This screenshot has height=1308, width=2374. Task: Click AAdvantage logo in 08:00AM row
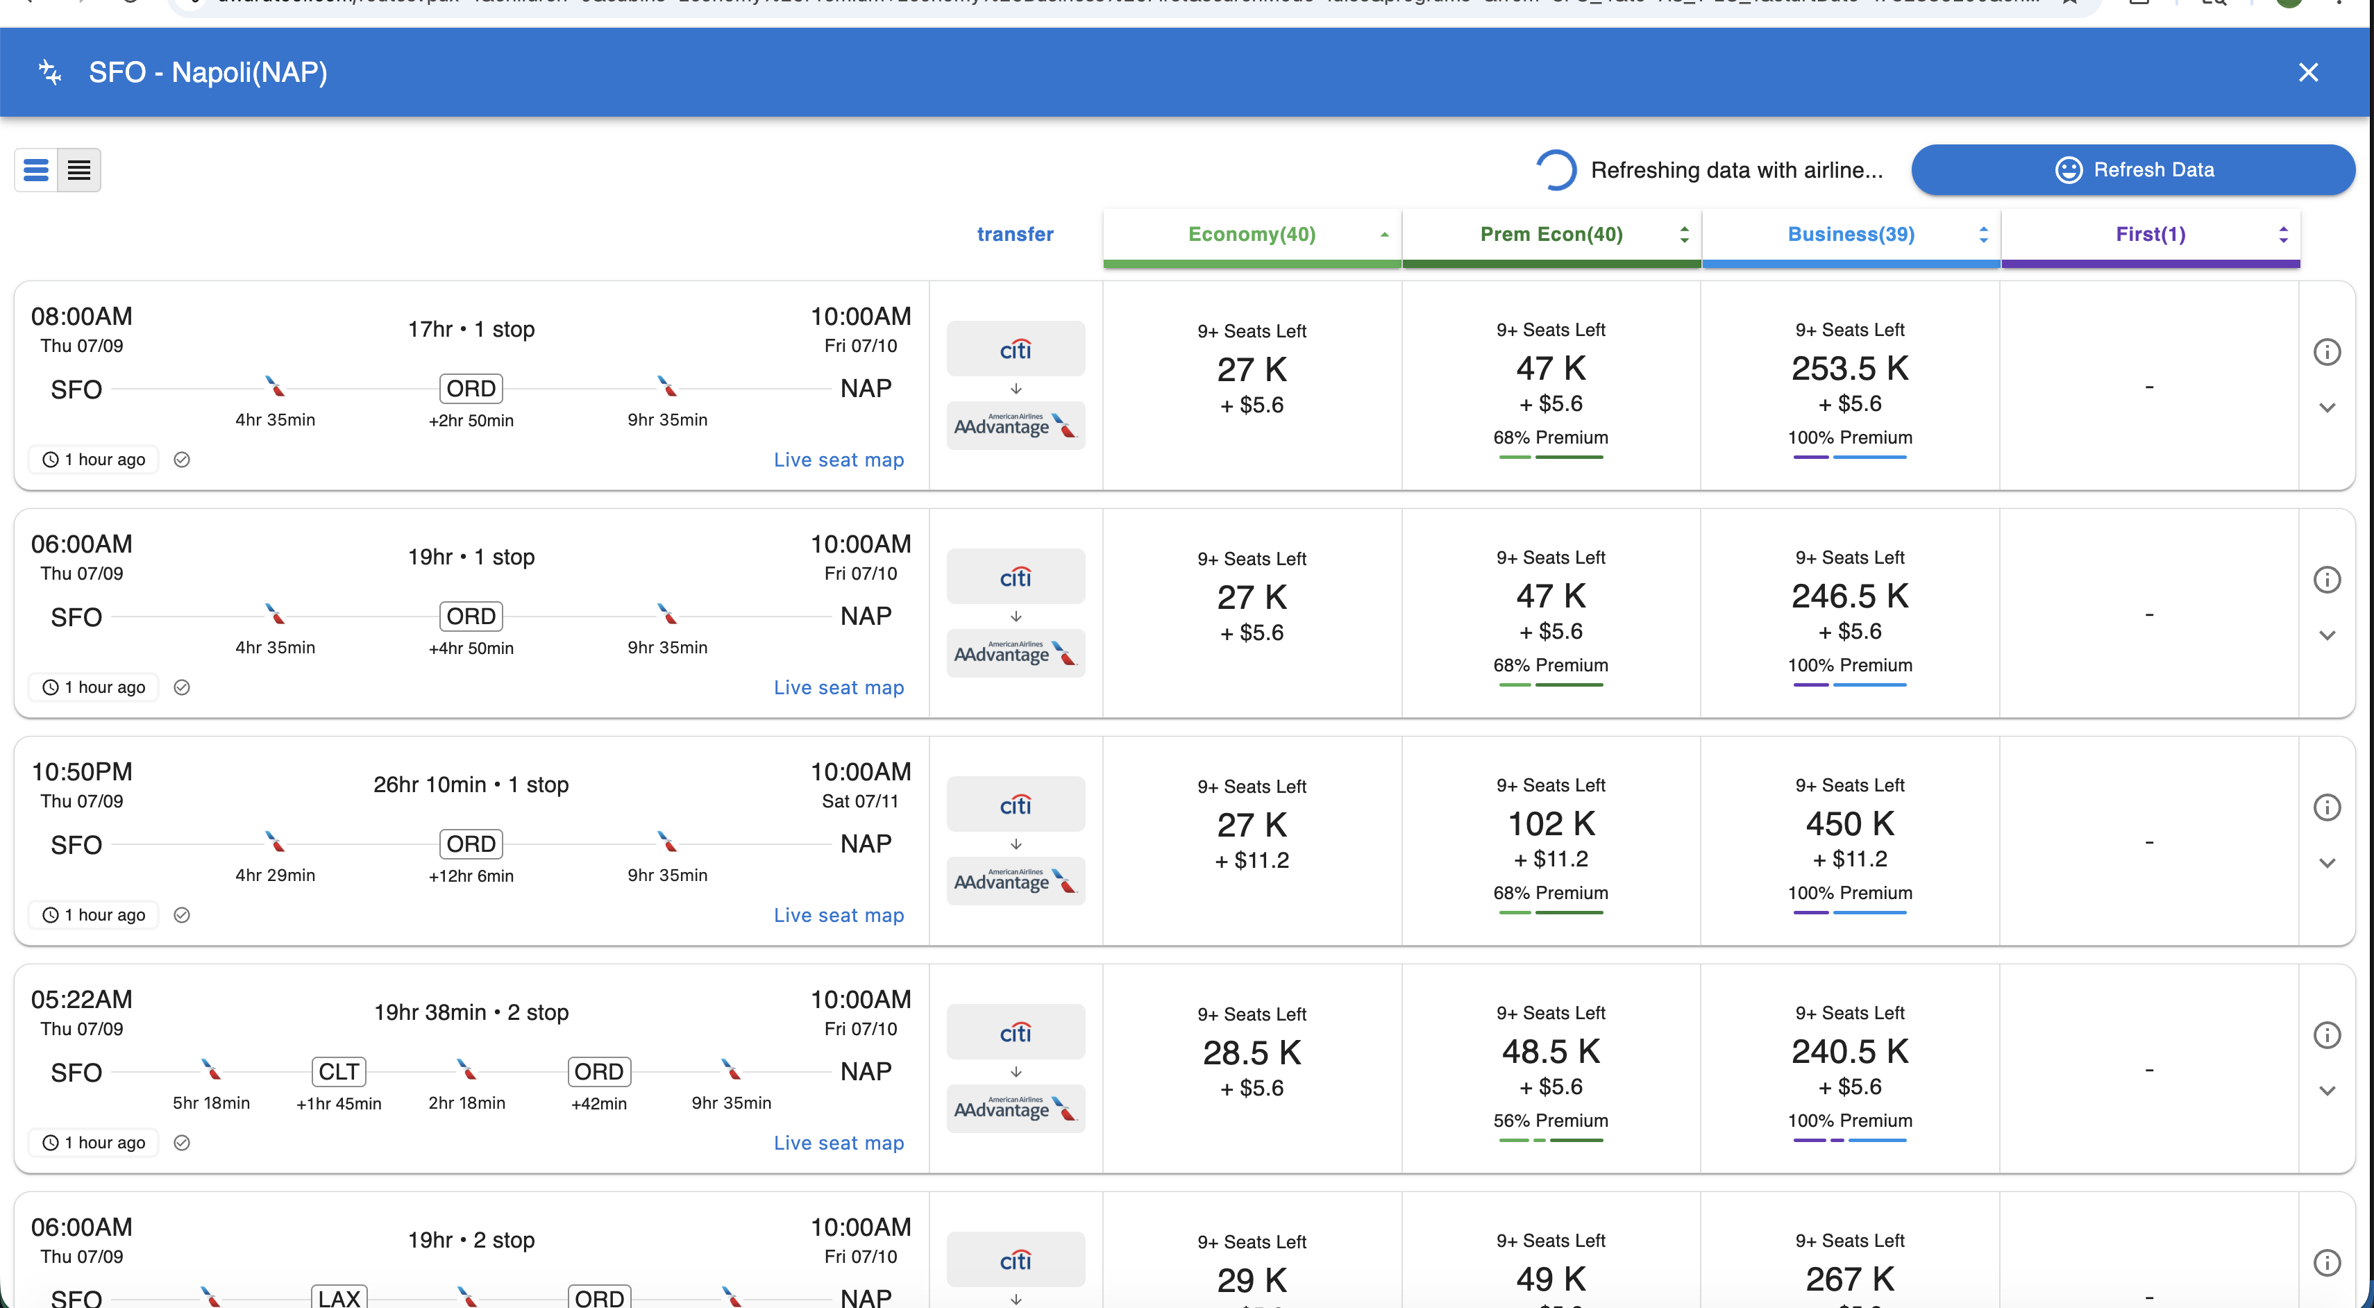1016,425
